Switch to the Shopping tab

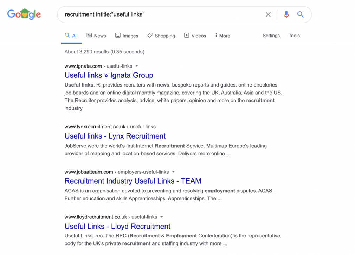161,36
